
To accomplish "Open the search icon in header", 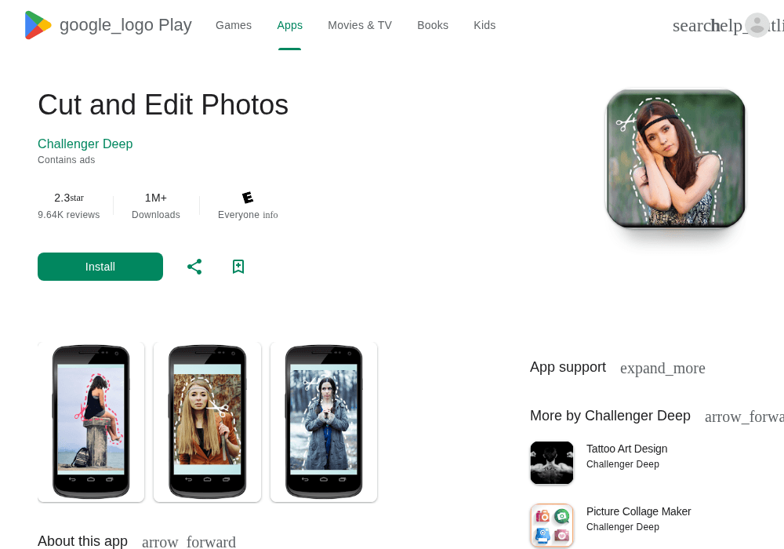I will [x=692, y=26].
